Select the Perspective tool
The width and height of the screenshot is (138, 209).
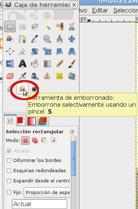point(72,51)
